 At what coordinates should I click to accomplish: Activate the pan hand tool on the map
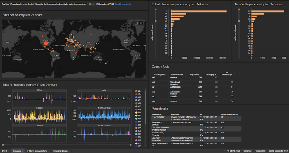coord(141,23)
